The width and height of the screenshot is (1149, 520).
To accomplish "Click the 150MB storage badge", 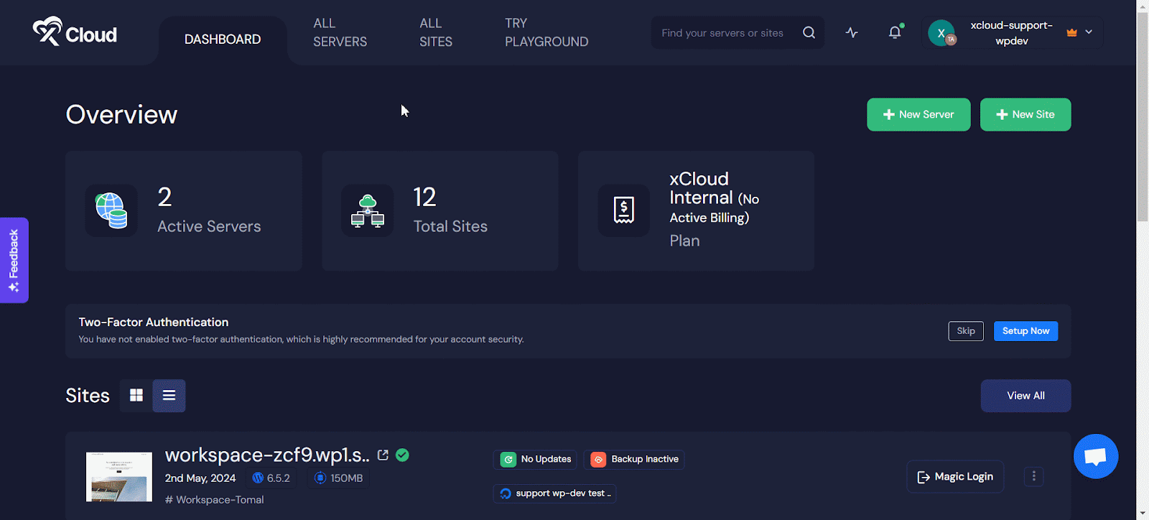I will coord(339,478).
